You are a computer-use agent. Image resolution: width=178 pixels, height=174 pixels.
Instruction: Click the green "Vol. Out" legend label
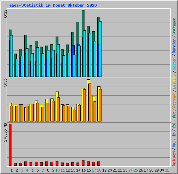click(174, 120)
